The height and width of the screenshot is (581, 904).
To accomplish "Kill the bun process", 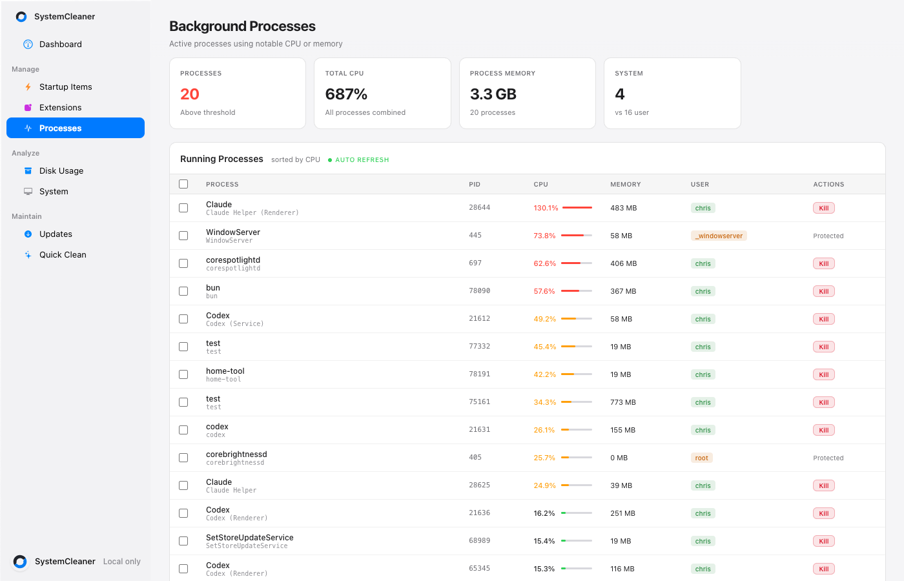I will [824, 291].
